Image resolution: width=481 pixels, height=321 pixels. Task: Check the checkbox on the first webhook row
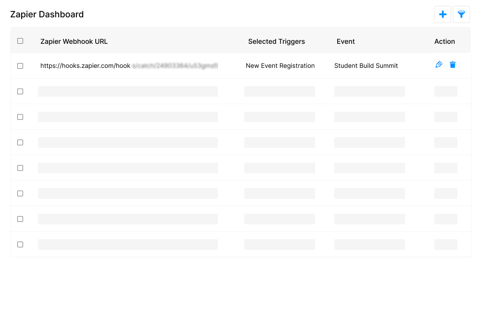point(20,66)
